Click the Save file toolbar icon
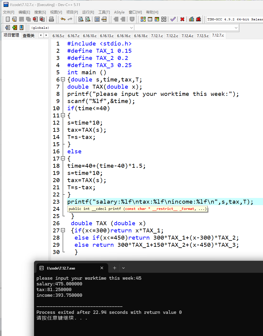The image size is (263, 336). tap(22, 19)
